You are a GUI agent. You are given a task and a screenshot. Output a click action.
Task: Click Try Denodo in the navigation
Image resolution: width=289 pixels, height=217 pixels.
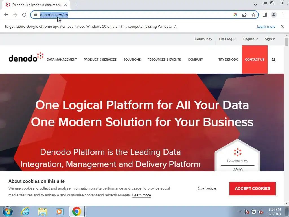(228, 60)
